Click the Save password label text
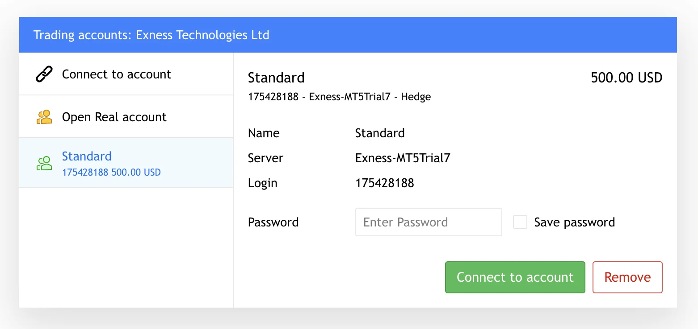This screenshot has width=698, height=329. [x=574, y=222]
